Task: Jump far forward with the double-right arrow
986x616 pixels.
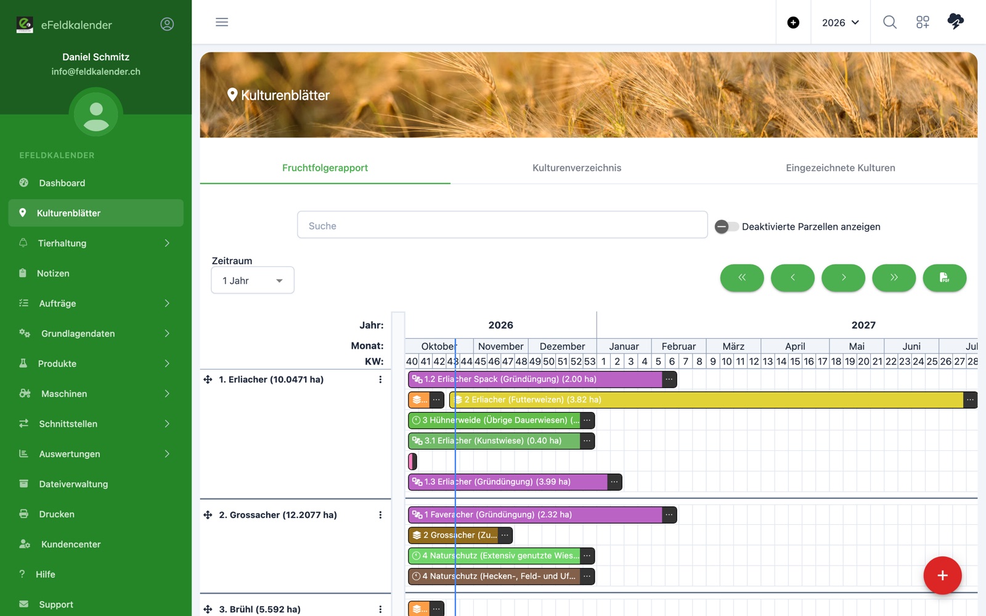Action: 894,278
